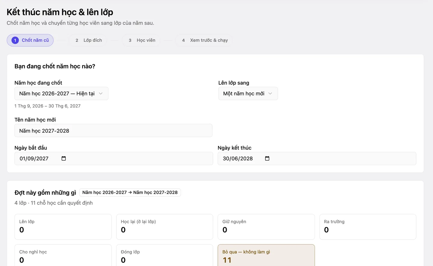Click the start date 01/09/2027 field
The width and height of the screenshot is (433, 266).
(x=114, y=159)
